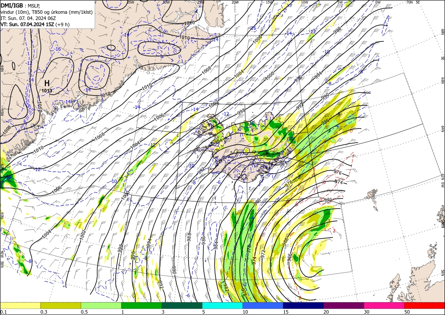The height and width of the screenshot is (315, 445).
Task: Click the '30' legend scale number
Action: coord(367,312)
